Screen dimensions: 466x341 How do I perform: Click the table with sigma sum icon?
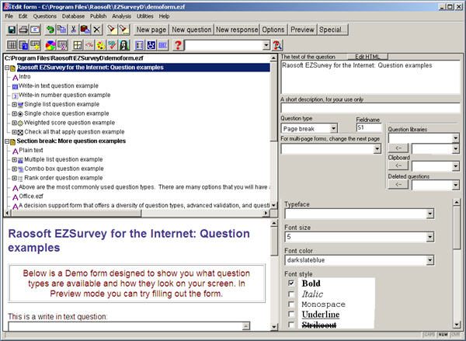point(62,45)
